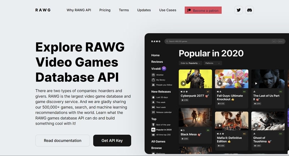Click Last 30 days star icon
The height and width of the screenshot is (156, 289).
tap(153, 97)
